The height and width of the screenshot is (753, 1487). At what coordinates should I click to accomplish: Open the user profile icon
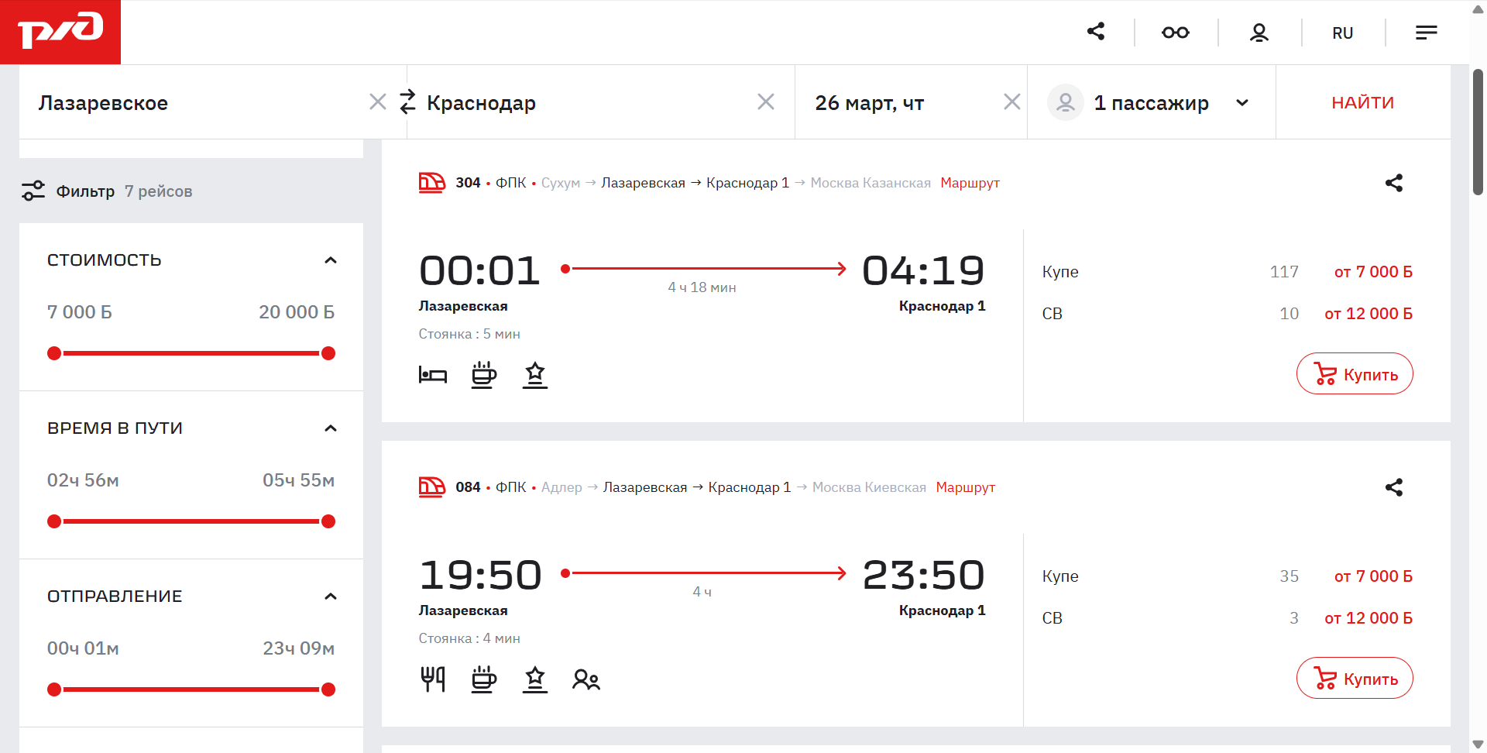[x=1259, y=33]
